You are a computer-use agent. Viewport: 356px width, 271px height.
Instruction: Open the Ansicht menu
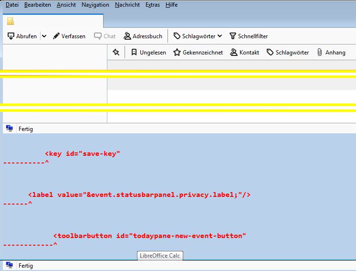(66, 5)
